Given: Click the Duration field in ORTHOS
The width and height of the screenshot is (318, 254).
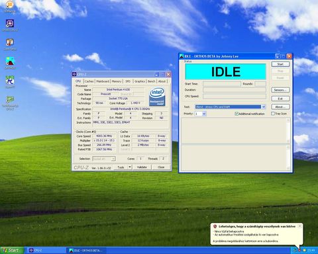Looking at the screenshot, I should click(x=235, y=90).
